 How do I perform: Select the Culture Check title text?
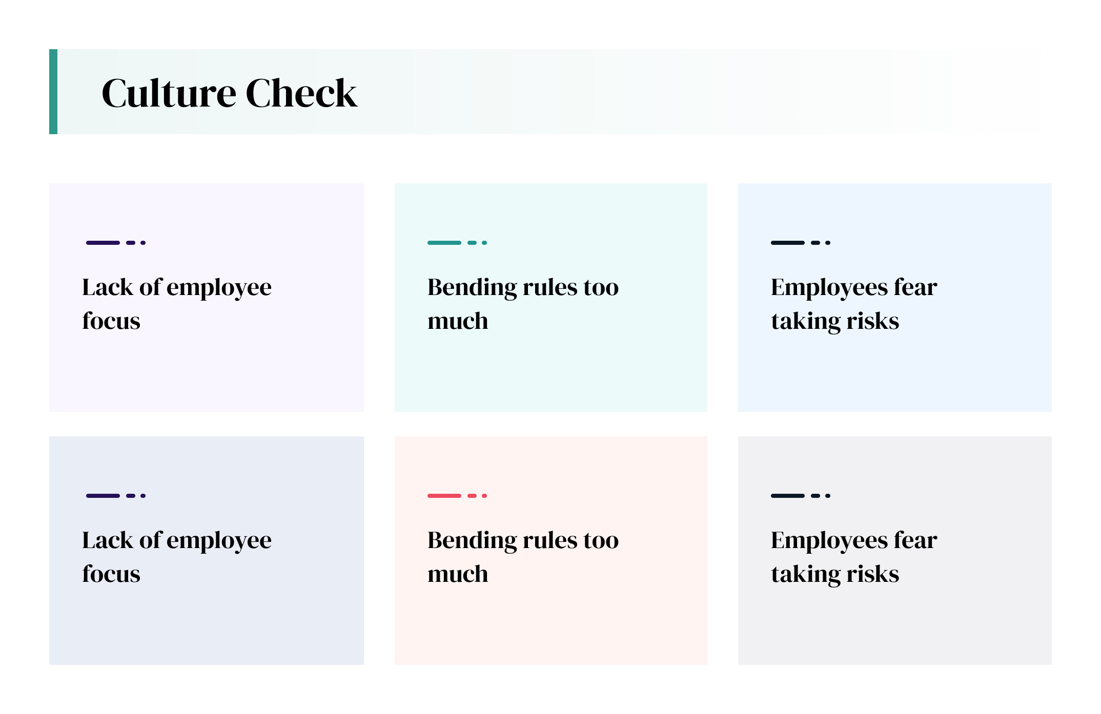coord(229,93)
